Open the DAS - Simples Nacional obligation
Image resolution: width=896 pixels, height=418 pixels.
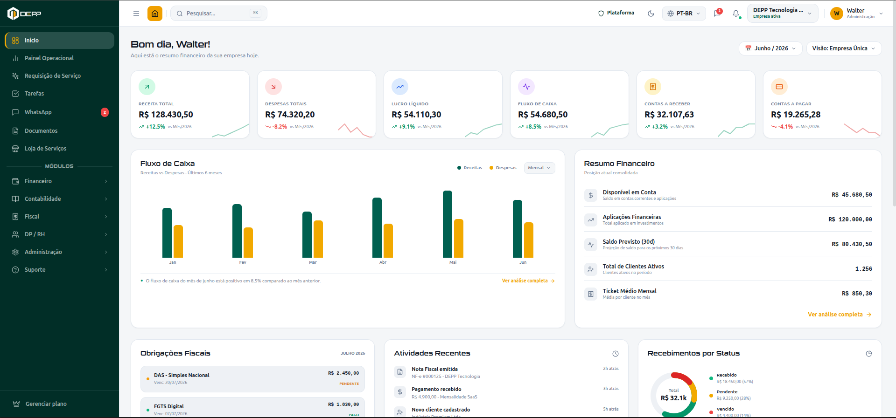point(252,379)
